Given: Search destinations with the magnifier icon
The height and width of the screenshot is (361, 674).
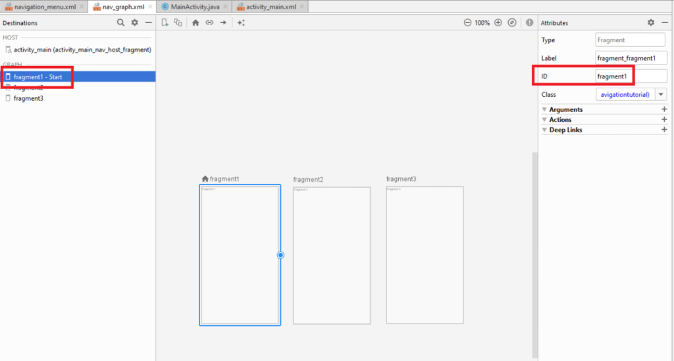Looking at the screenshot, I should pos(120,22).
